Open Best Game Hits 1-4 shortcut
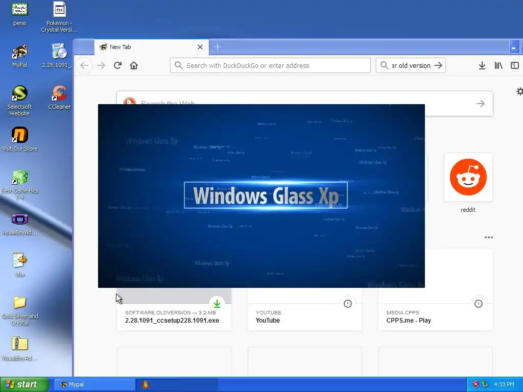 pyautogui.click(x=20, y=184)
